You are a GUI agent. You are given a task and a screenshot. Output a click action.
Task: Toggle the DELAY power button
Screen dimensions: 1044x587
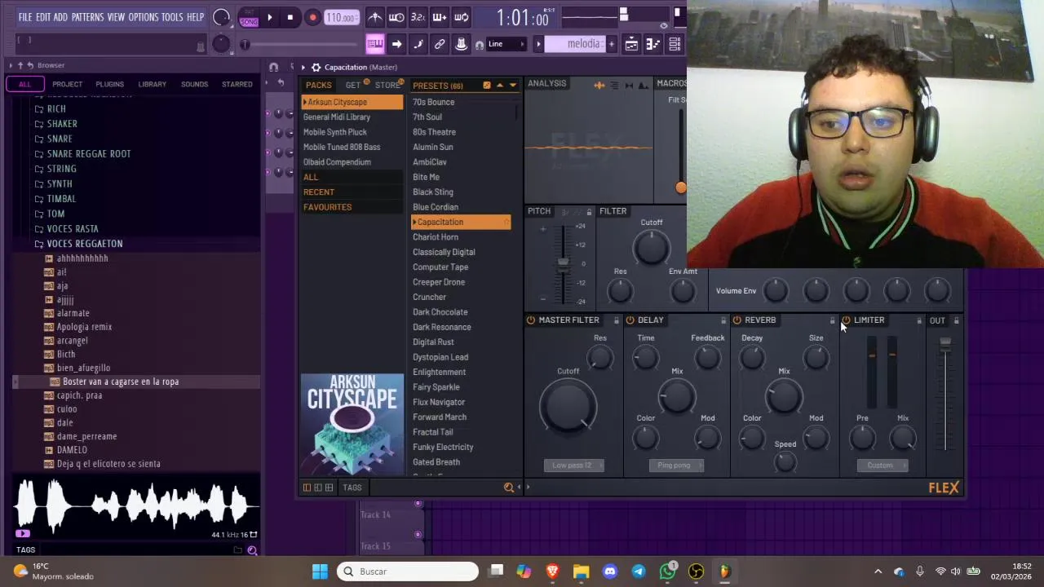pyautogui.click(x=630, y=320)
